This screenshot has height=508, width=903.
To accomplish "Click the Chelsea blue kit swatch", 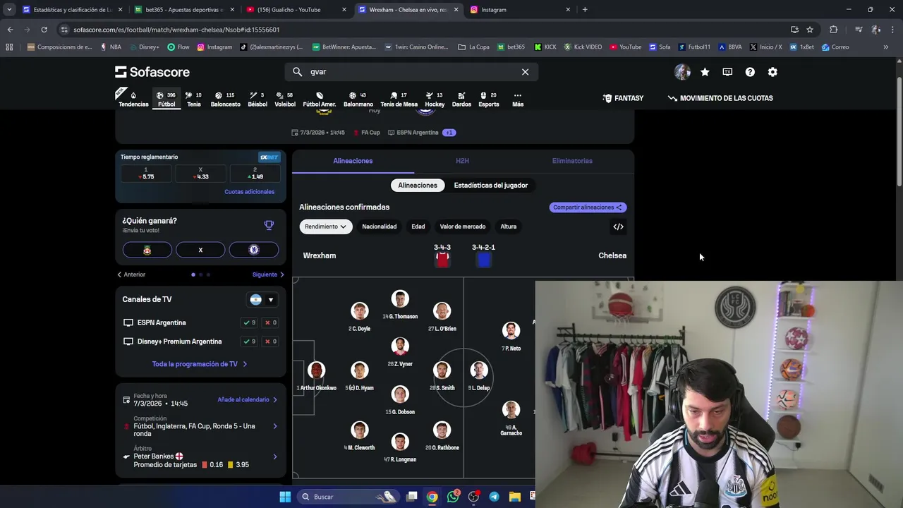I will [483, 259].
